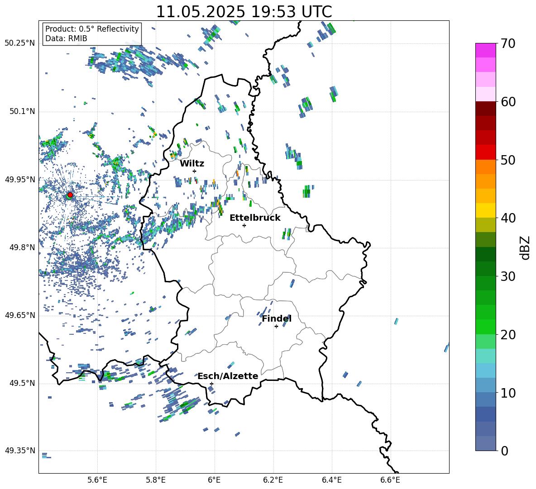Click latitude label 50.1°N

(22, 111)
